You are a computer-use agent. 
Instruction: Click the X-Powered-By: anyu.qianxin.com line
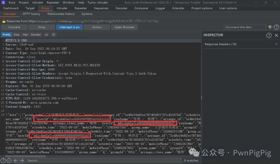point(32,103)
